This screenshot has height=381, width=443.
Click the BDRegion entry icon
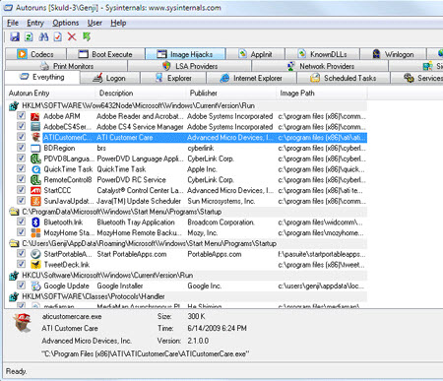[35, 149]
